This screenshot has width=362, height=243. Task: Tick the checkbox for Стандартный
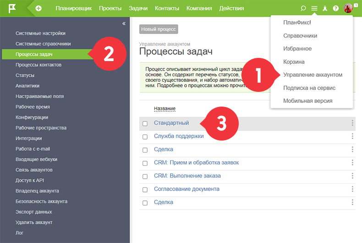[x=145, y=124]
